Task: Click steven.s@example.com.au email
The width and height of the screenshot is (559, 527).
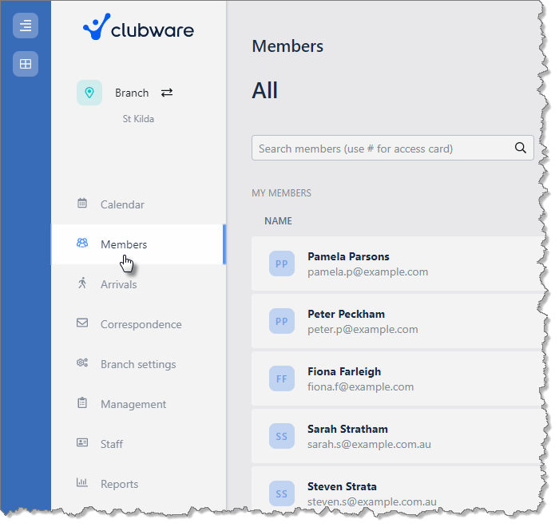Action: [372, 501]
